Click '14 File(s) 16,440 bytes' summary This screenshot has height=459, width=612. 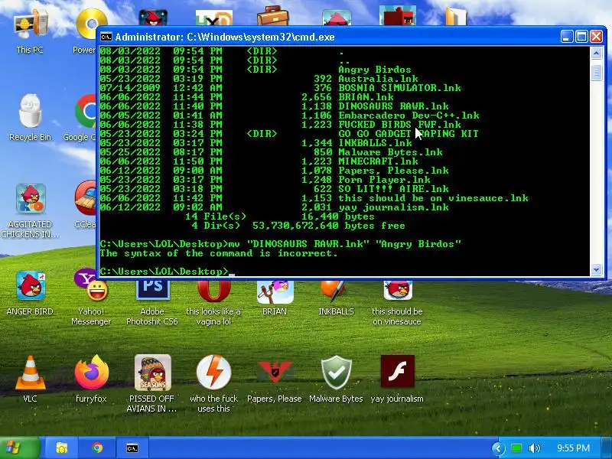tap(280, 216)
